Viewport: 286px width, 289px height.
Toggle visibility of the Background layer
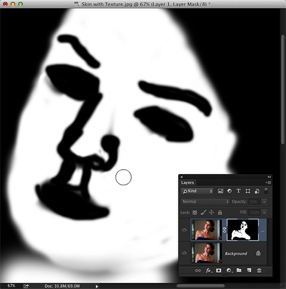184,253
